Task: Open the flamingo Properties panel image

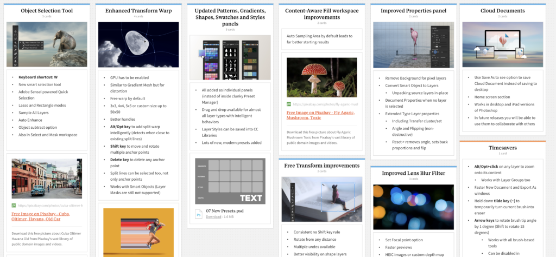Action: point(413,44)
